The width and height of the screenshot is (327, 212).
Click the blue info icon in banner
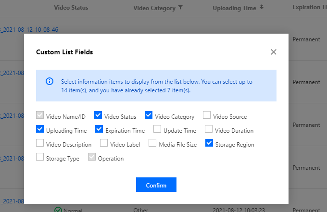[x=50, y=81]
